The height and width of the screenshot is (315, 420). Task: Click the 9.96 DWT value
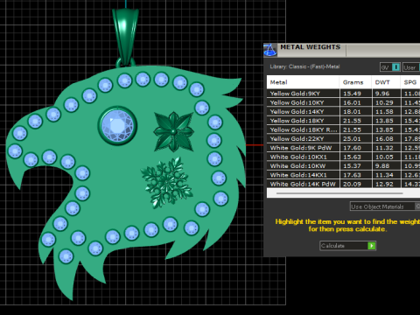pyautogui.click(x=382, y=94)
